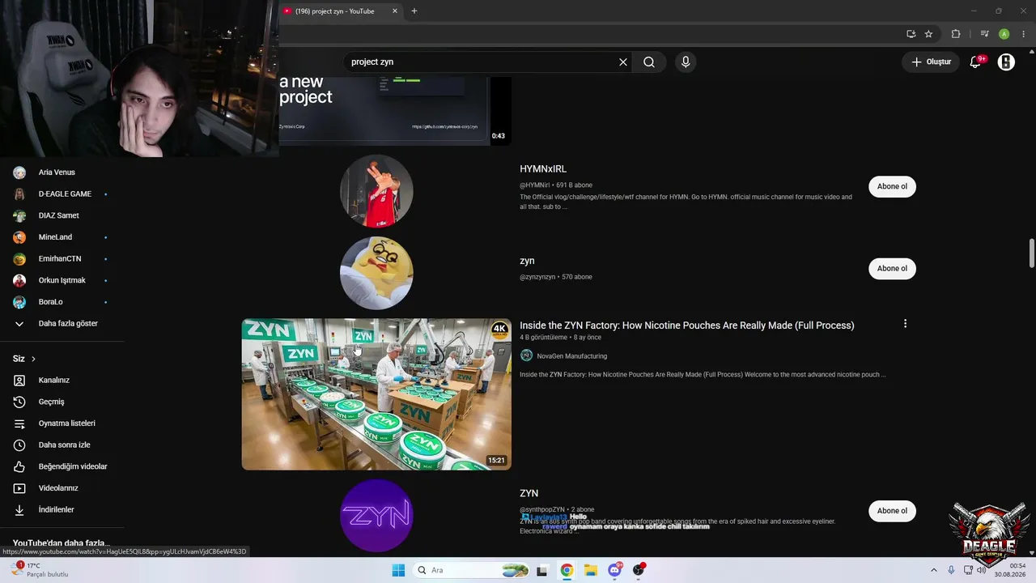The height and width of the screenshot is (583, 1036).
Task: Close the project zyn YouTube tab
Action: 395,11
